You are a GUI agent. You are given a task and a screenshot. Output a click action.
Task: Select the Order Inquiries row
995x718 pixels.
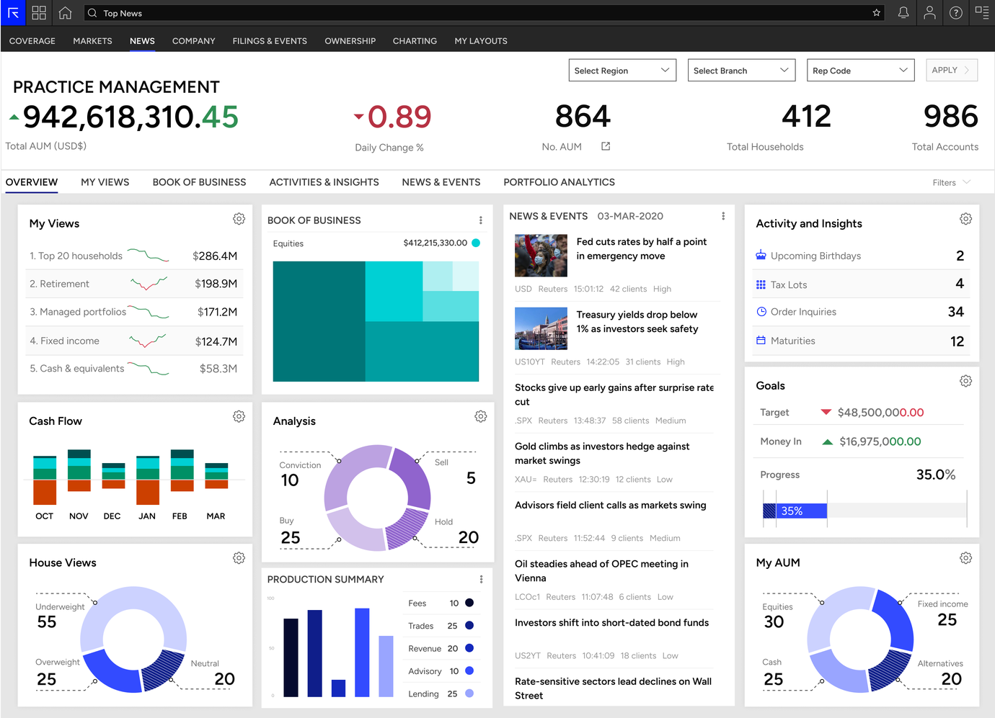[x=862, y=312]
